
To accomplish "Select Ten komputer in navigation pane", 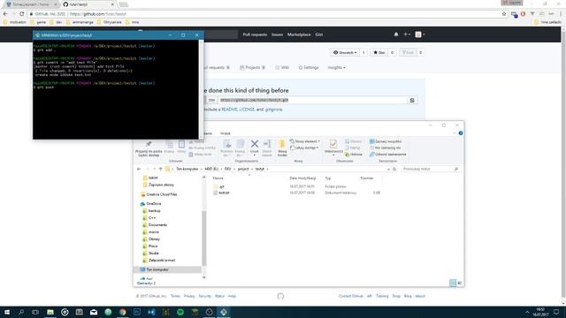I will click(x=157, y=269).
